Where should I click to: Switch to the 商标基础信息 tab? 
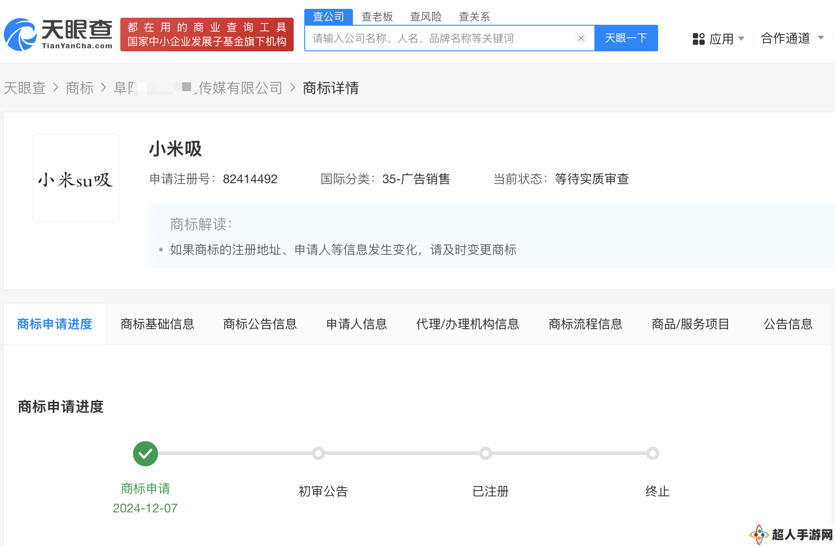(157, 324)
